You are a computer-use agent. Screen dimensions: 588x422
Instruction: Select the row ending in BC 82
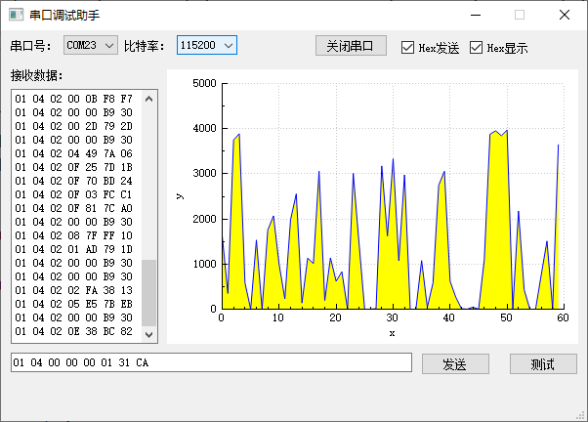(74, 332)
